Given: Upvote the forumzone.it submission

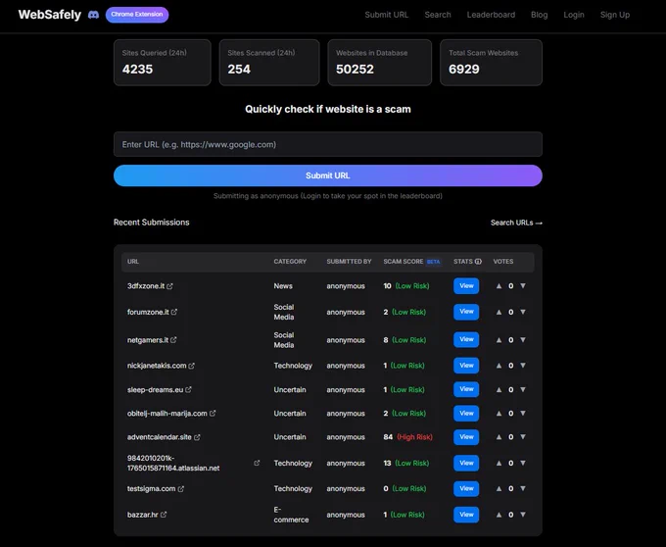Looking at the screenshot, I should point(499,312).
